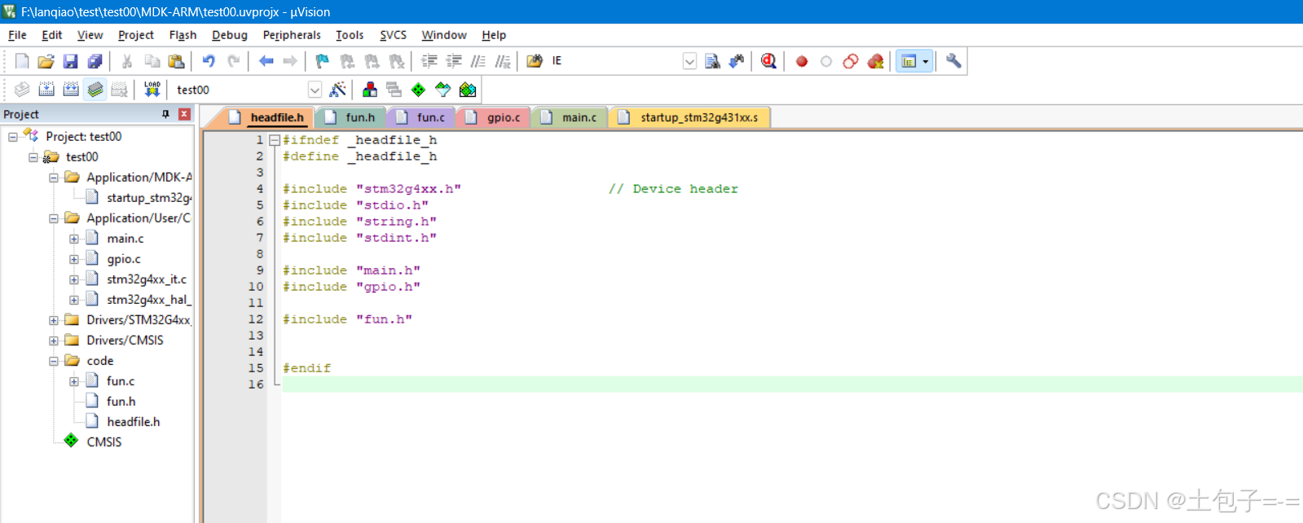Click the Paste clipboard icon

tap(176, 61)
